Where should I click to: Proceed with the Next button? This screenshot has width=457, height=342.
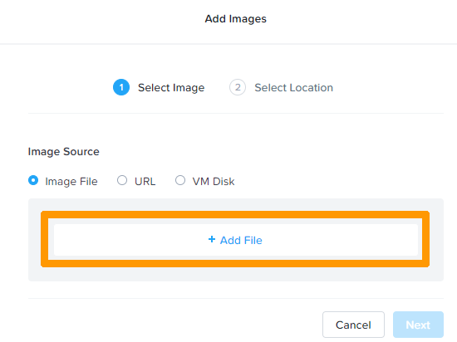pyautogui.click(x=418, y=325)
